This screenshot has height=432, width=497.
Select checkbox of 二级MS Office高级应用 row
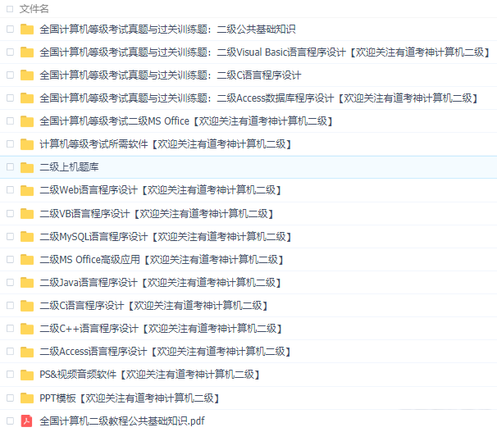[x=10, y=259]
